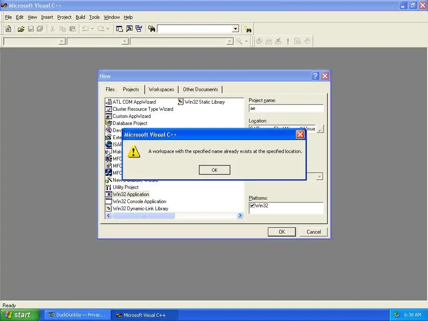This screenshot has width=428, height=321.
Task: Click the New Text File toolbar icon
Action: coord(8,29)
